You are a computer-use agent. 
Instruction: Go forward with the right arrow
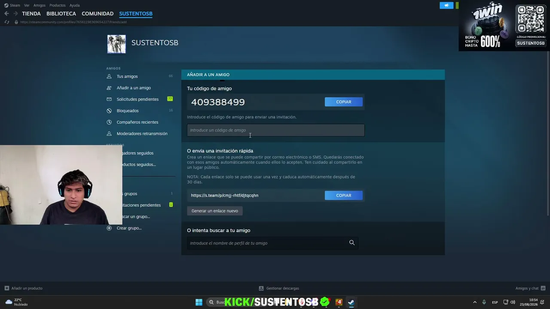[15, 14]
